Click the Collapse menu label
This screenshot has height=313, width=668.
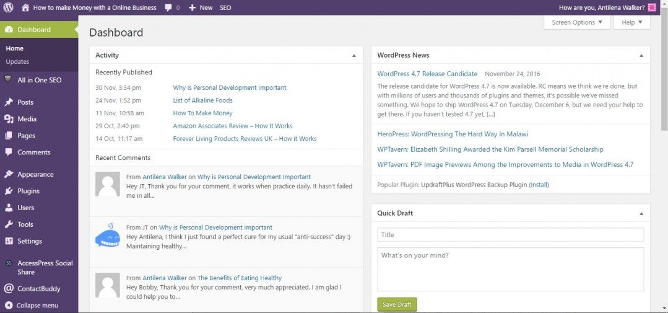click(37, 306)
